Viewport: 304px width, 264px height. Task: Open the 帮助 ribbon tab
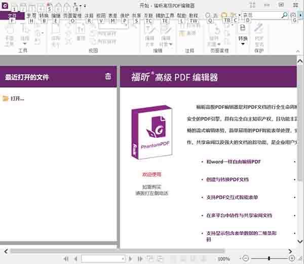point(181,16)
